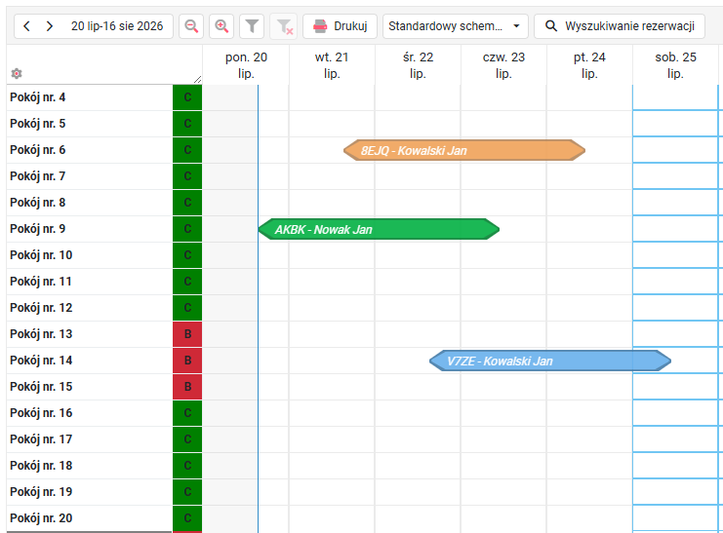Go to the previous date range arrow
Viewport: 723px width, 533px height.
(26, 26)
